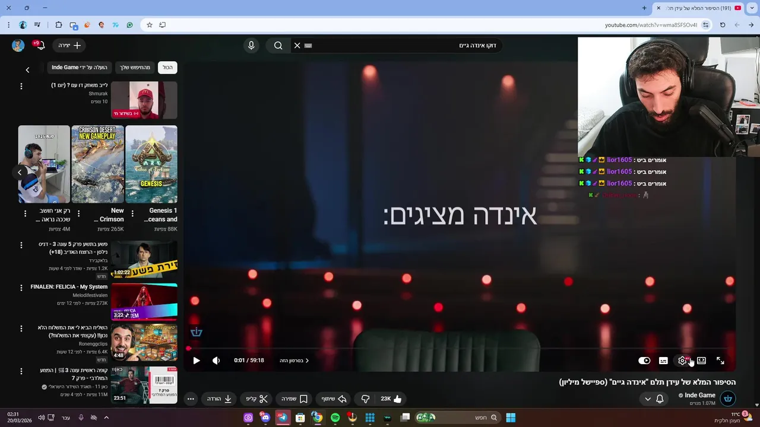This screenshot has height=427, width=760.
Task: Open the Shmurak live stream thumbnail
Action: click(x=144, y=100)
